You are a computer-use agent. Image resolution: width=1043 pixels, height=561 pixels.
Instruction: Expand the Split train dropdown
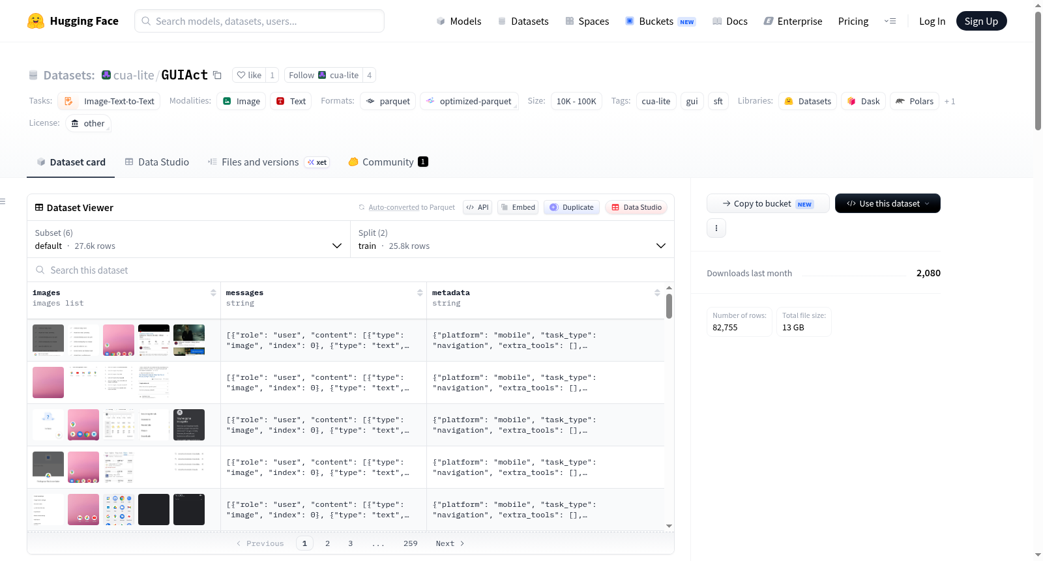(512, 239)
